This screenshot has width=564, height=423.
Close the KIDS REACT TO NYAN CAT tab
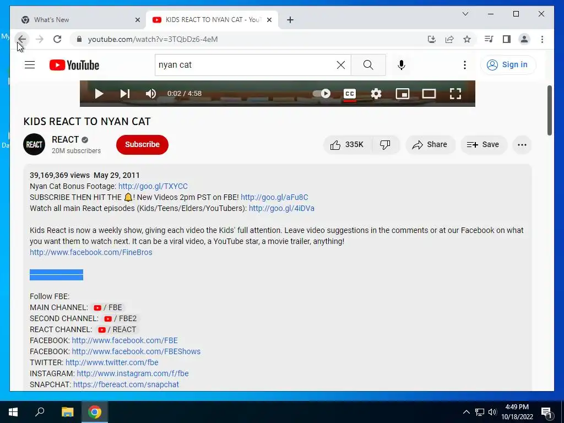tap(269, 20)
